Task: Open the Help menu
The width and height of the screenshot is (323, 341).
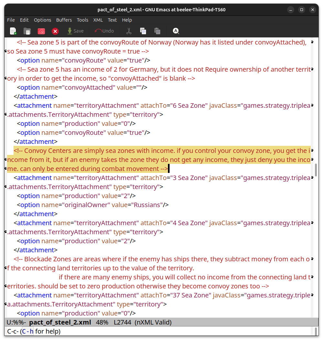Action: [127, 20]
